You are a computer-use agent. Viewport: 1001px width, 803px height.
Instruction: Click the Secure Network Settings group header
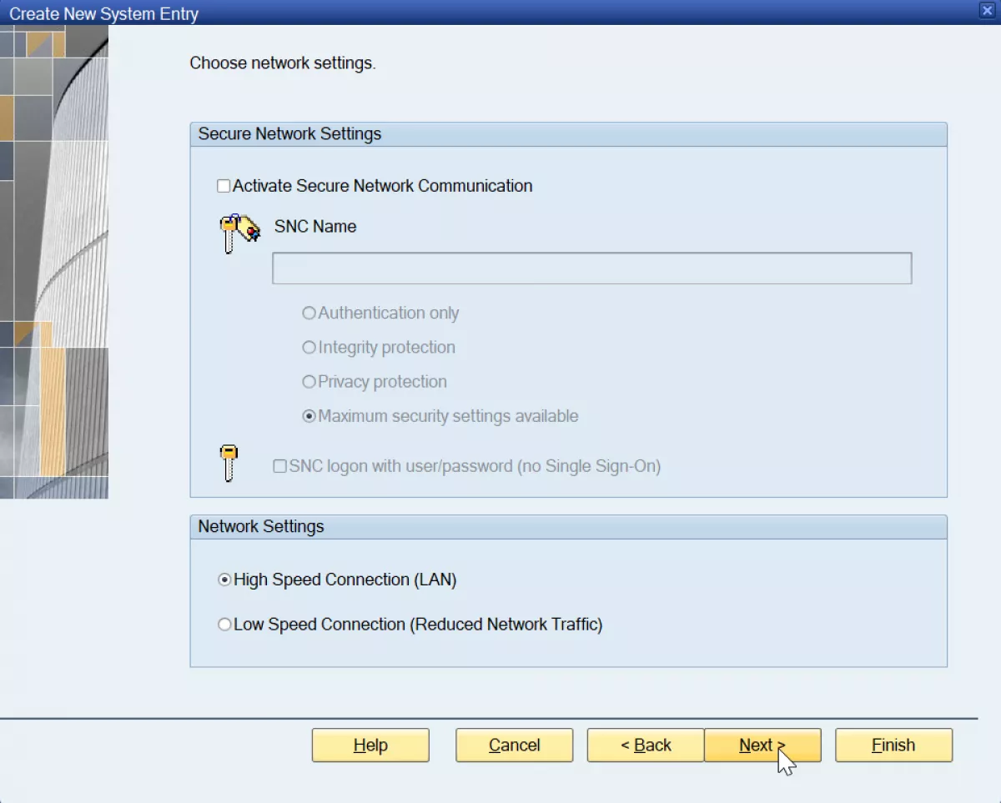pos(569,134)
